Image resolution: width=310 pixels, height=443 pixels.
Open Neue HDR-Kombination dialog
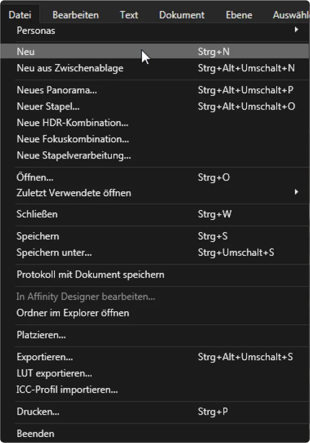(x=72, y=123)
